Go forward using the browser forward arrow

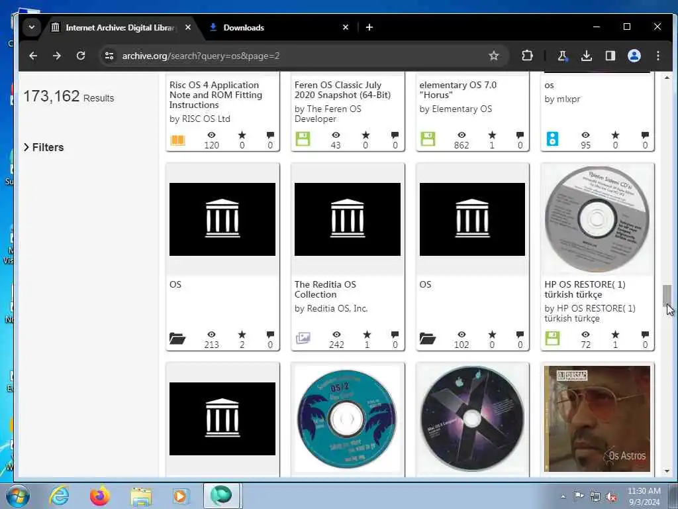[57, 56]
